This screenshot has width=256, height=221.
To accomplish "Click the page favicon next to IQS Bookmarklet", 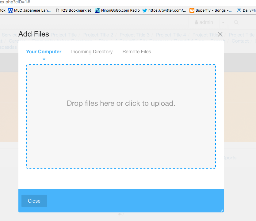I will point(57,10).
